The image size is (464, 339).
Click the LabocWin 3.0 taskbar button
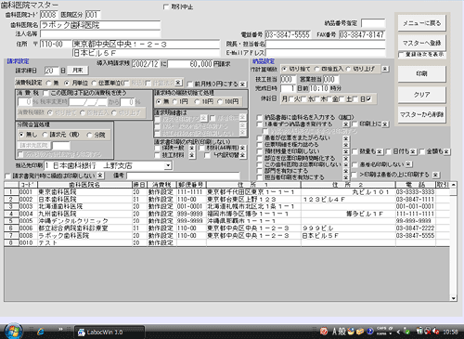[110, 332]
